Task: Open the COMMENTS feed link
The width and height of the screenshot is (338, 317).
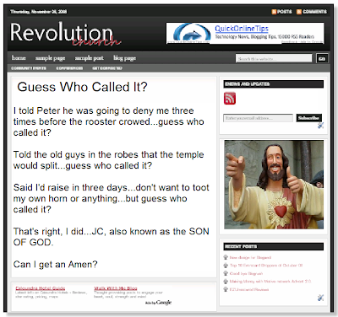Action: pos(314,12)
